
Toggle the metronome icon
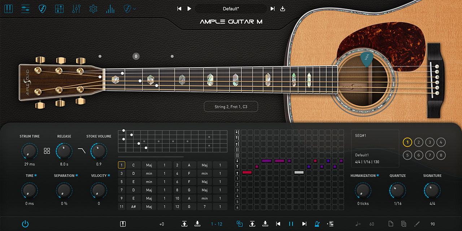point(317,224)
